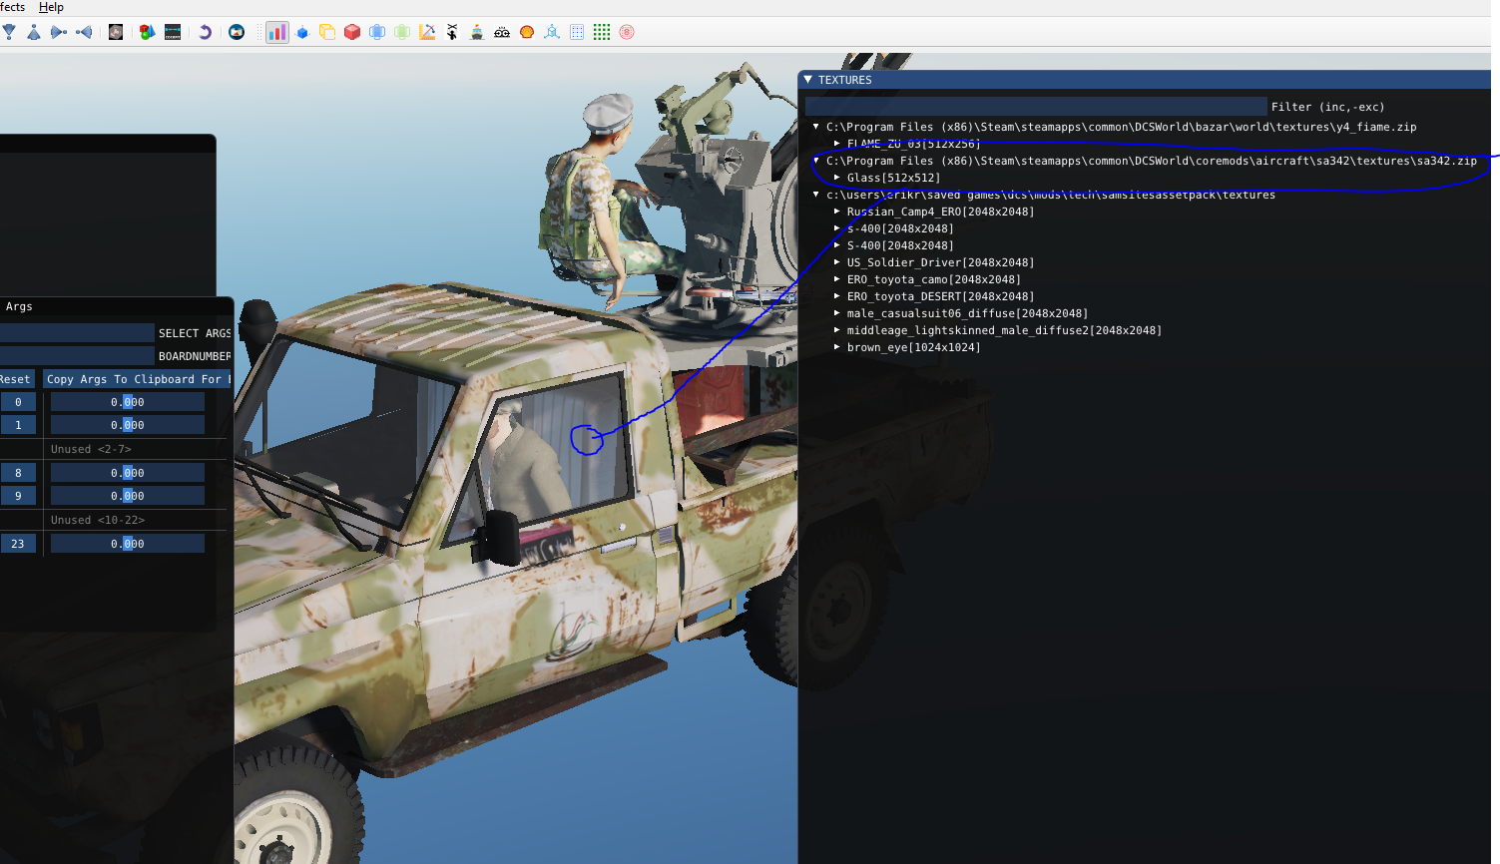Click the ruler and triangle measure icon
This screenshot has height=864, width=1500.
[x=427, y=32]
